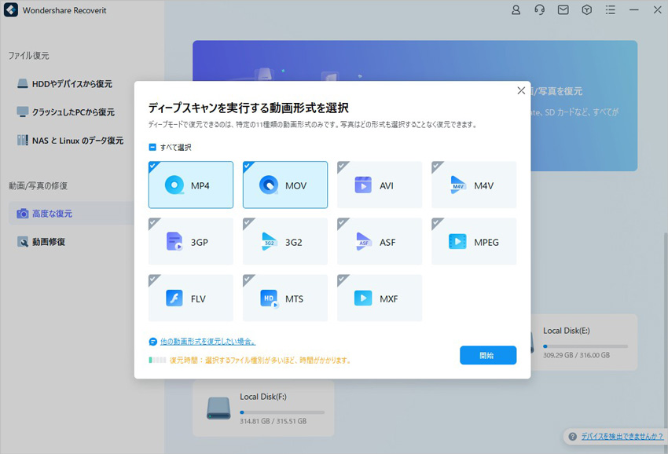Open the user account icon in title bar
The image size is (668, 454).
(x=516, y=10)
